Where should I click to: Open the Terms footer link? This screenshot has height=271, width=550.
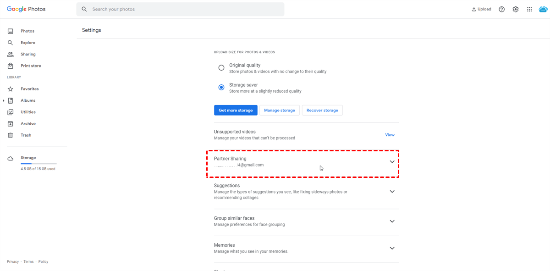pyautogui.click(x=29, y=262)
